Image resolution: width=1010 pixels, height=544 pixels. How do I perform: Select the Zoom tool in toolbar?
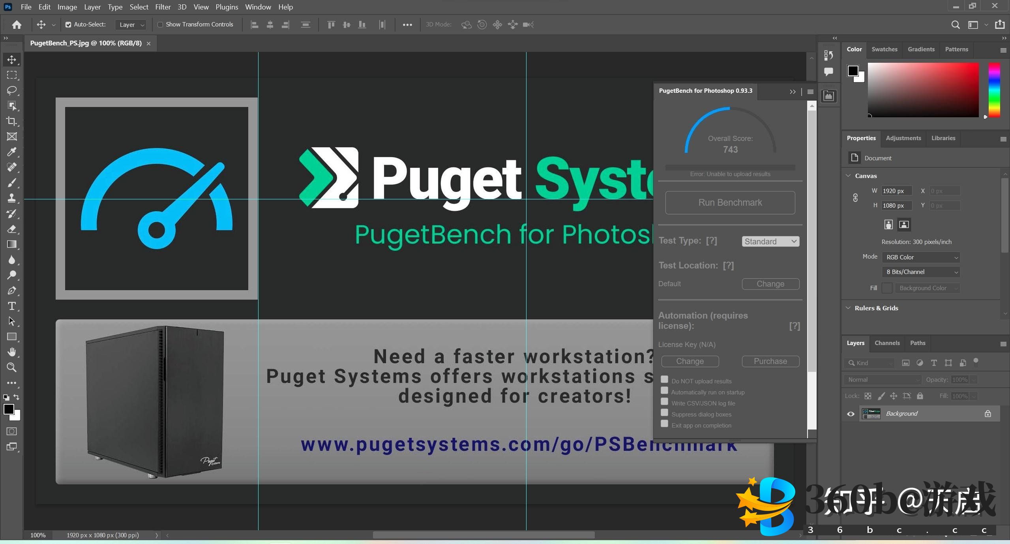click(11, 368)
